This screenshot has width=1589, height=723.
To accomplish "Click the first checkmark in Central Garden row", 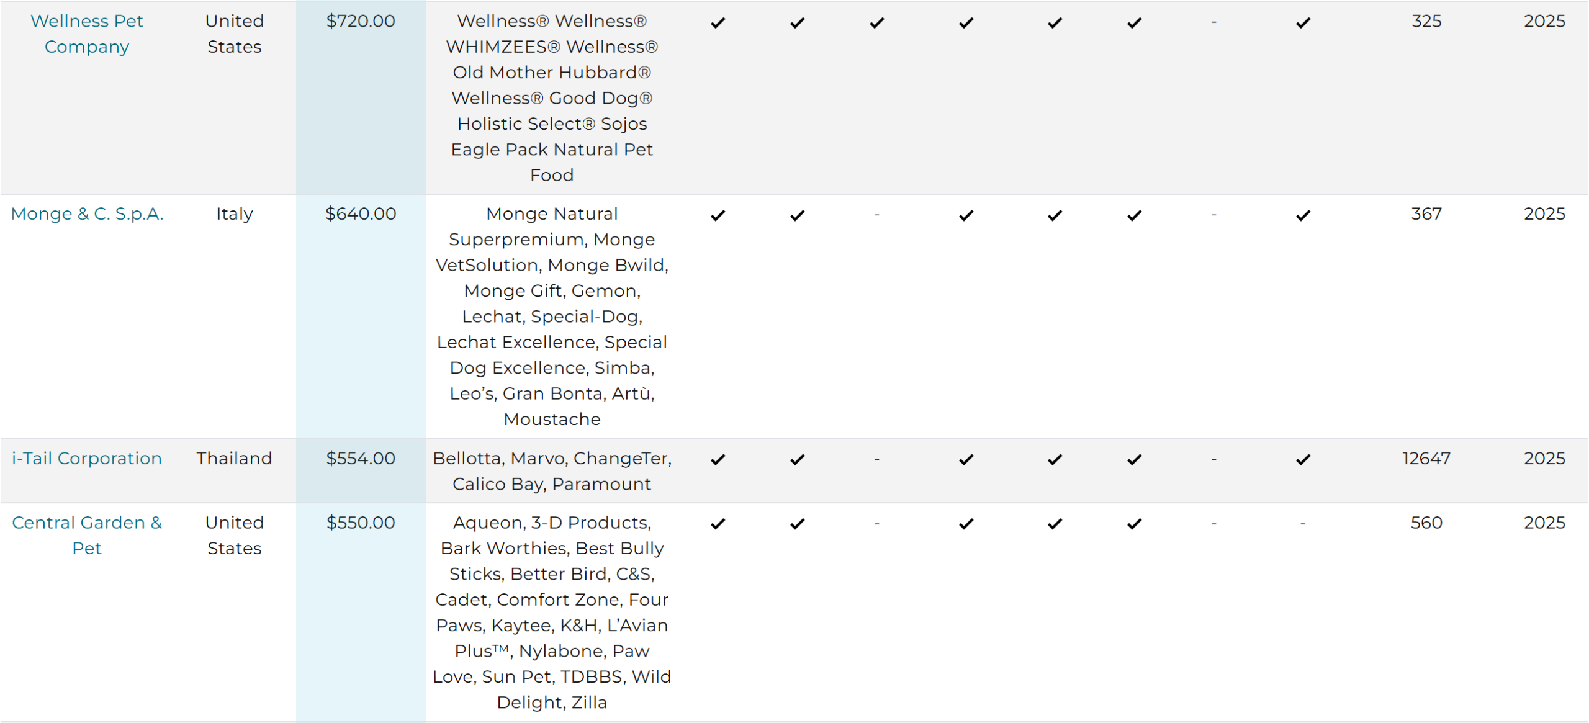I will (x=718, y=524).
